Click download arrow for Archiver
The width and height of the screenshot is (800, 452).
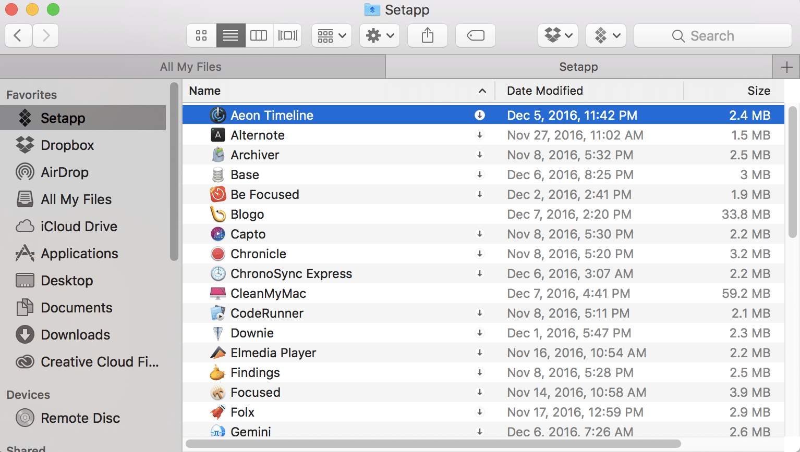tap(480, 155)
